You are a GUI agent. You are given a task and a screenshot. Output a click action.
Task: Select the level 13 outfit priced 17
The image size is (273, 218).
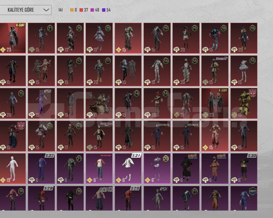coord(70,136)
